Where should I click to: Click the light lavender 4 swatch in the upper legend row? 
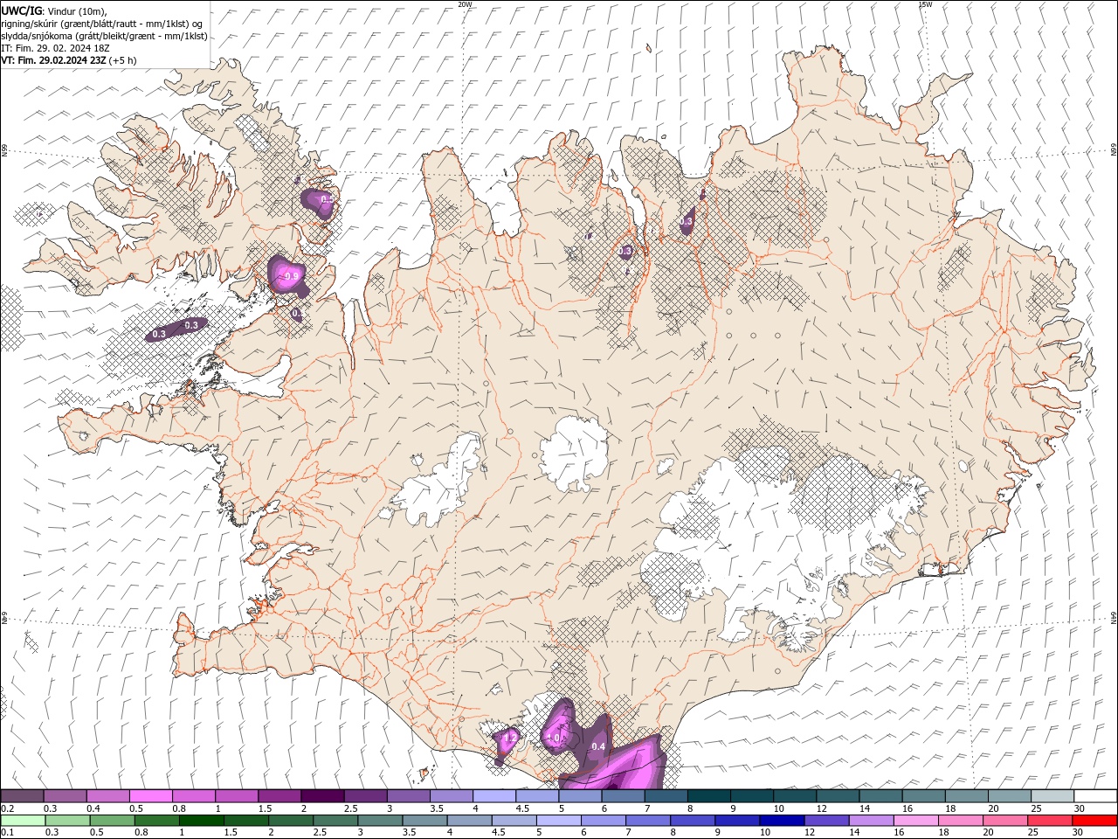[493, 795]
